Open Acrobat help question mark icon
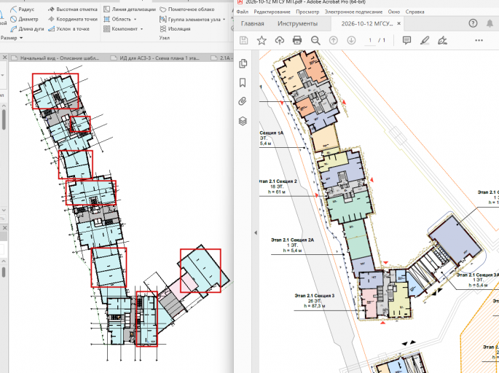This screenshot has width=499, height=373. pyautogui.click(x=473, y=23)
